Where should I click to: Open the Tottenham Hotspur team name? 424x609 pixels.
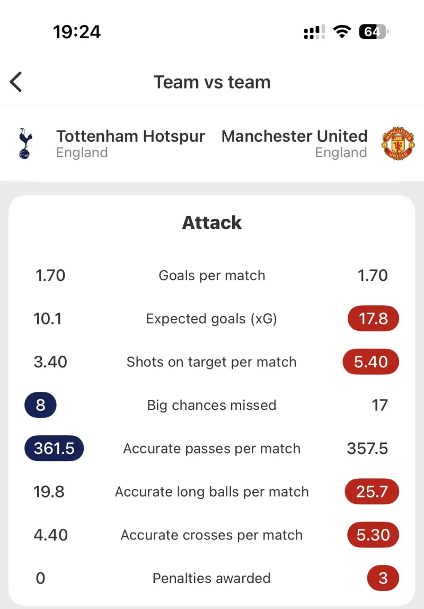pos(130,136)
